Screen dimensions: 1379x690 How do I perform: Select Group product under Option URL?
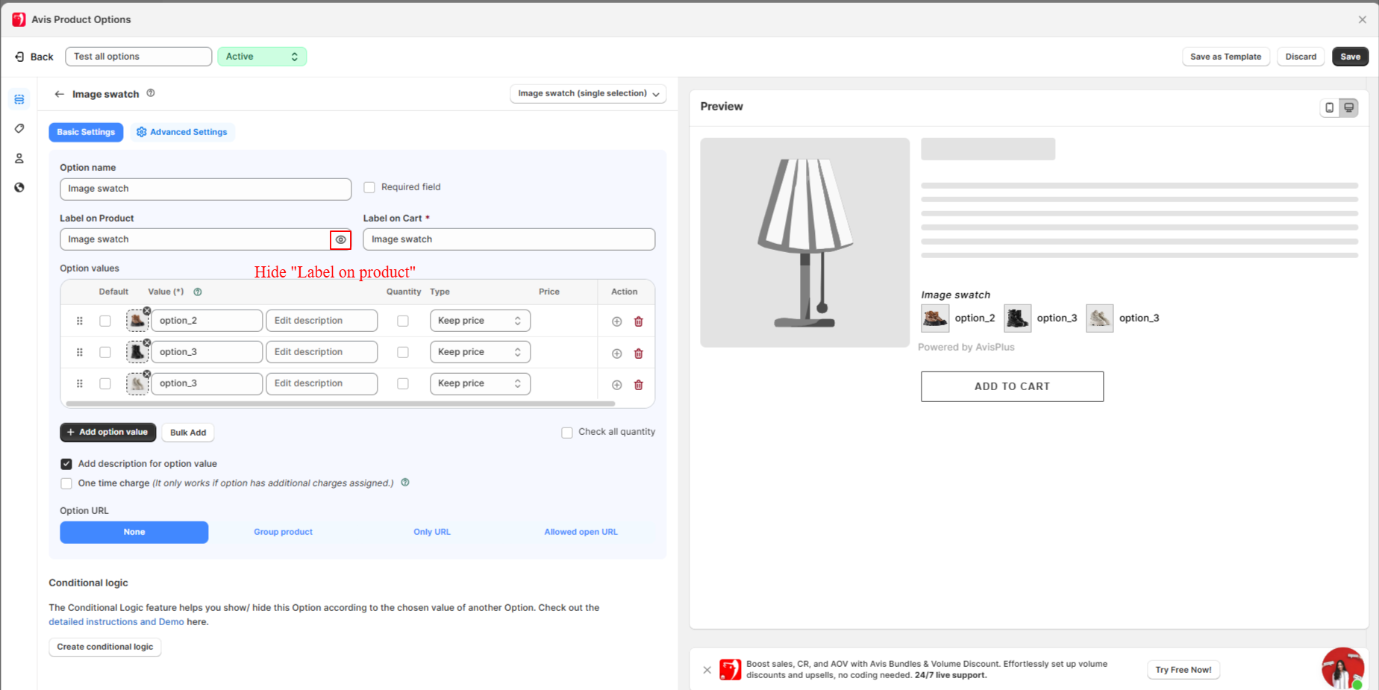point(283,532)
